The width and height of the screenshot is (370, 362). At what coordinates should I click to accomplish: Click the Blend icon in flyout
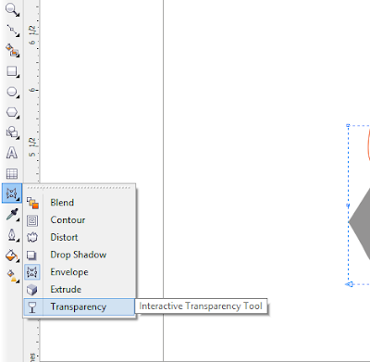pyautogui.click(x=32, y=203)
